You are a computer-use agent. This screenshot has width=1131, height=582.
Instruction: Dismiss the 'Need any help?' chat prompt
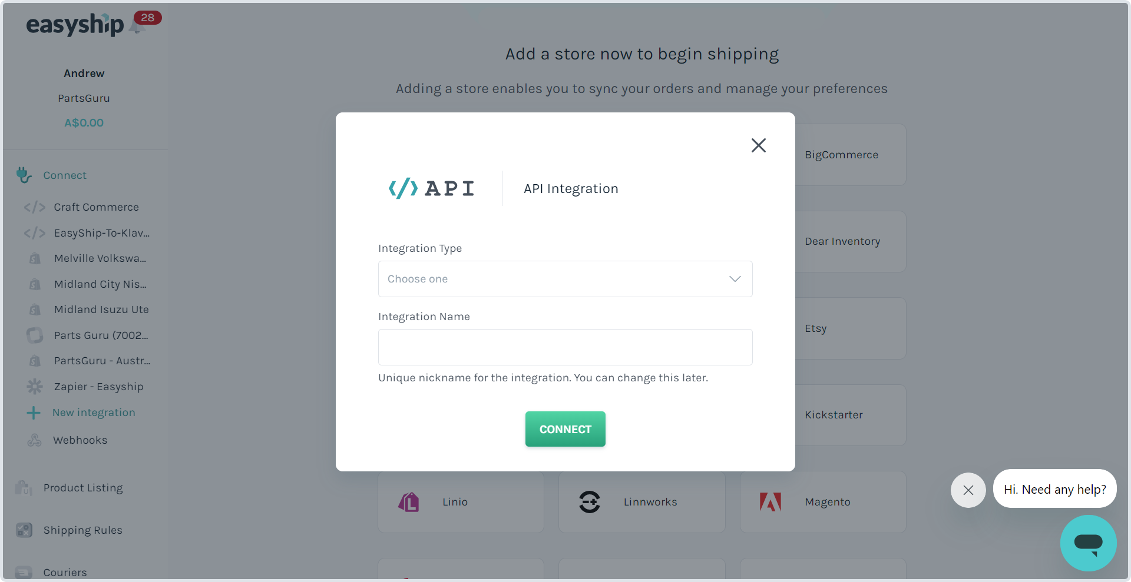coord(968,490)
